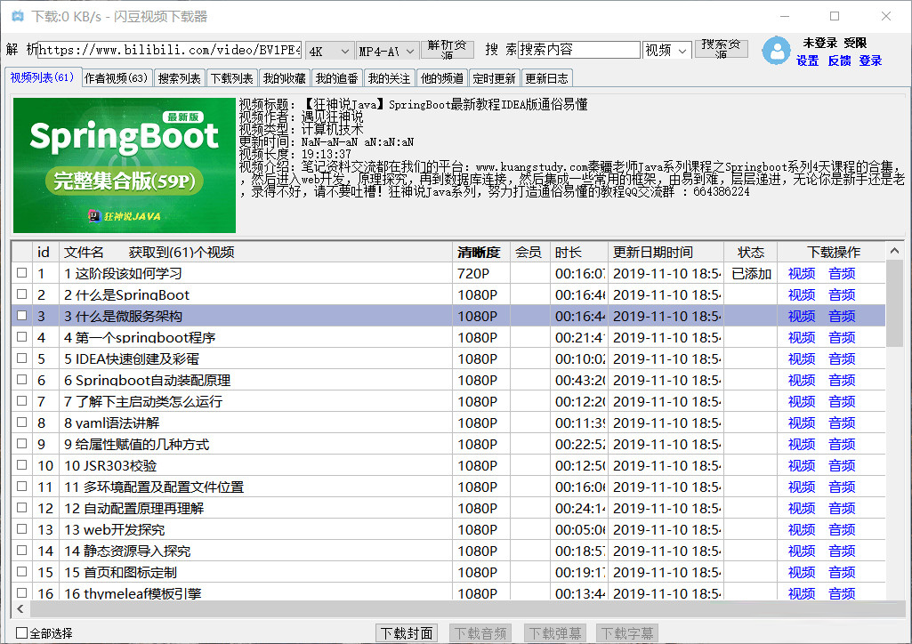Image resolution: width=912 pixels, height=644 pixels.
Task: Click 音频 link for 第一个springboot程序 row
Action: pyautogui.click(x=842, y=338)
